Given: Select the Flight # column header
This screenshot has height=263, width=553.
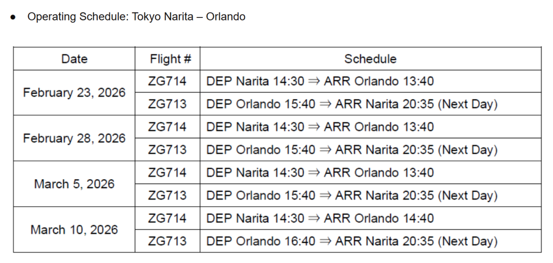Looking at the screenshot, I should tap(167, 58).
